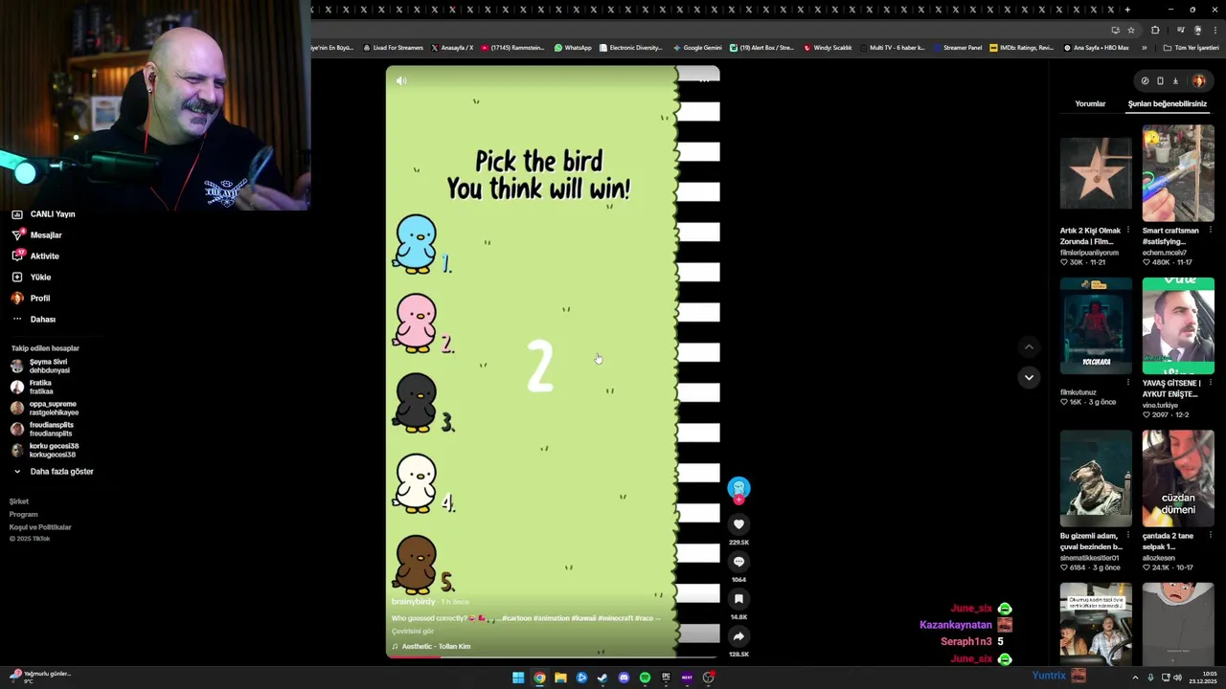Screen dimensions: 1226x689
Task: Open comments via the speech bubble icon
Action: coord(738,562)
